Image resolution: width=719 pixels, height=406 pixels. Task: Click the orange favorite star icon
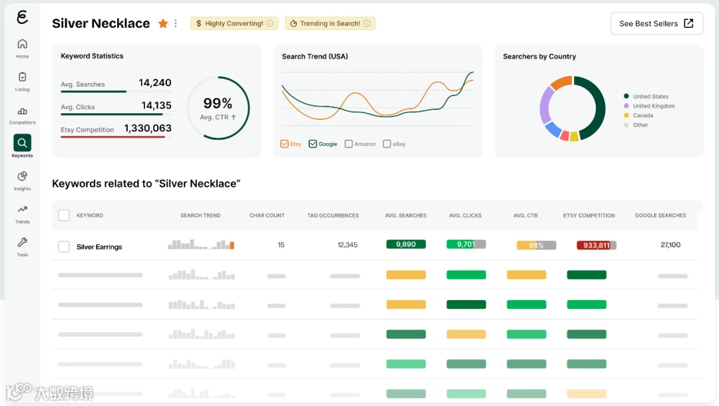click(x=163, y=23)
